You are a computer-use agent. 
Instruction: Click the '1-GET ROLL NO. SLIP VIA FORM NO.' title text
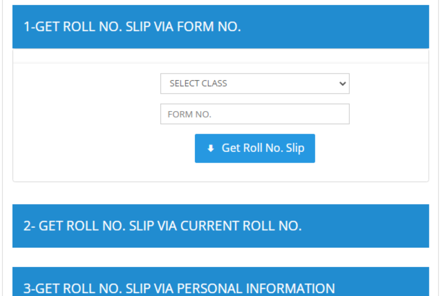tap(132, 27)
